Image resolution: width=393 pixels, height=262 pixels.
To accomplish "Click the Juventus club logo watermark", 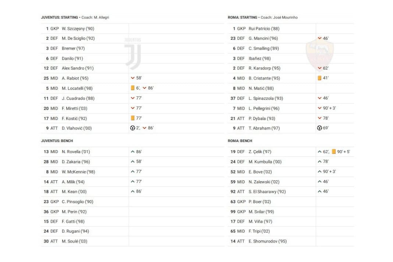I will [132, 53].
